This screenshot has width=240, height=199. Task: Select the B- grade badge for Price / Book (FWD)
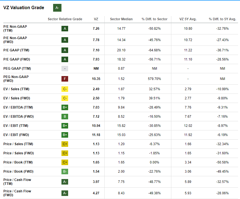[x=65, y=171]
